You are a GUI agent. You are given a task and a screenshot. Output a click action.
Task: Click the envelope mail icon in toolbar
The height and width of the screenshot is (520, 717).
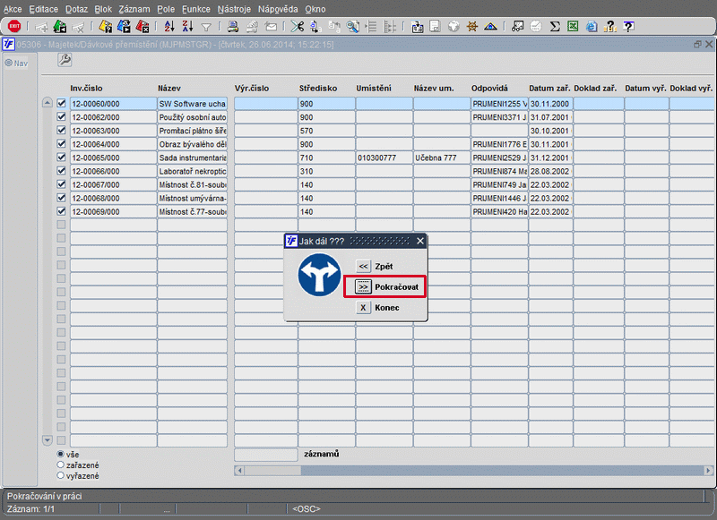[x=271, y=27]
